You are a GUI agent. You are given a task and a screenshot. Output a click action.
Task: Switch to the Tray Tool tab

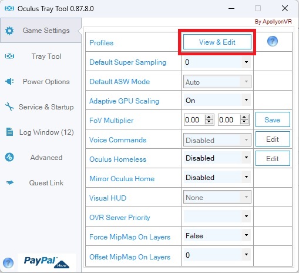[x=41, y=56]
